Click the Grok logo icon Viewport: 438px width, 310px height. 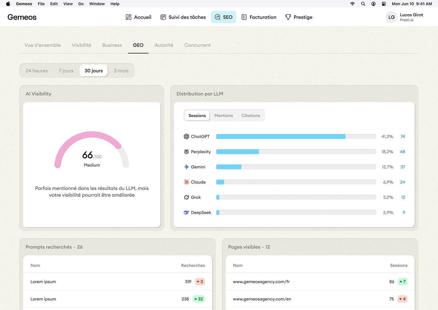(x=186, y=197)
